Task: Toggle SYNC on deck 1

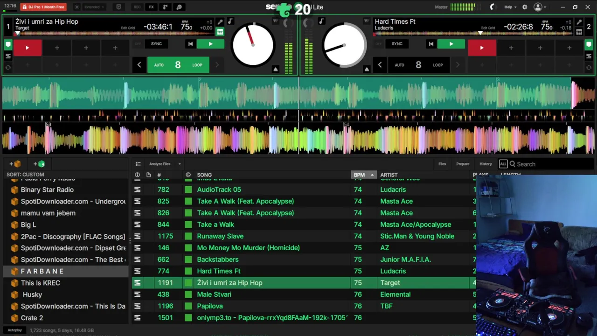Action: [156, 44]
